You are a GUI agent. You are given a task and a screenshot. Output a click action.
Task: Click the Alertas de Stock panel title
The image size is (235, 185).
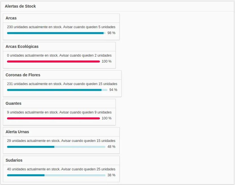point(20,6)
